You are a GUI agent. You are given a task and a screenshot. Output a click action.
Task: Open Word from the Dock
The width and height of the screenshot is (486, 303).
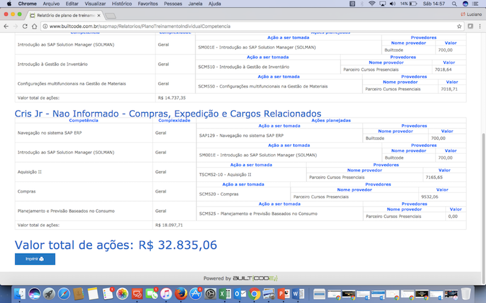pyautogui.click(x=298, y=293)
